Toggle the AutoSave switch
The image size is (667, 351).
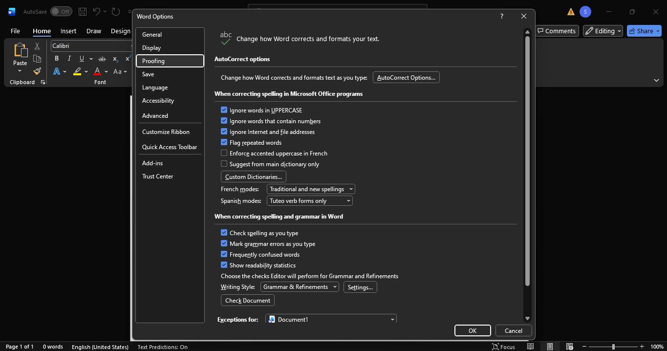coord(61,12)
